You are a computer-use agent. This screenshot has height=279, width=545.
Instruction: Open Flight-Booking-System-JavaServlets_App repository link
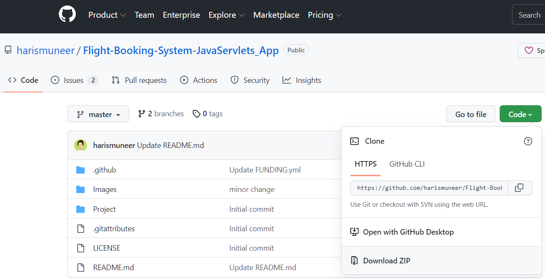181,51
